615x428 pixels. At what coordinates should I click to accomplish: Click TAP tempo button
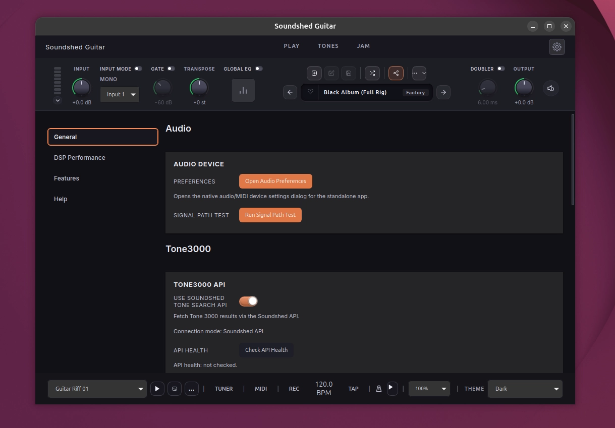(x=354, y=389)
